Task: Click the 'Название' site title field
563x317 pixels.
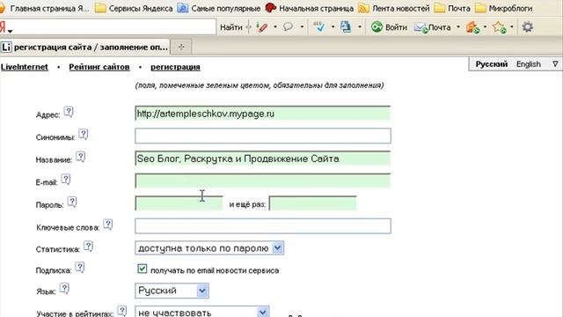Action: click(263, 158)
